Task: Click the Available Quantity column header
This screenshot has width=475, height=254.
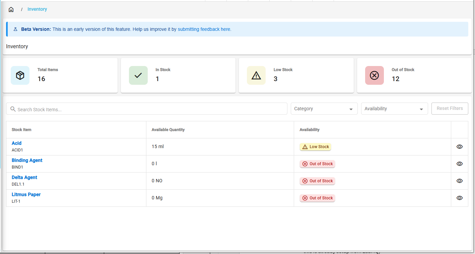Action: 168,130
